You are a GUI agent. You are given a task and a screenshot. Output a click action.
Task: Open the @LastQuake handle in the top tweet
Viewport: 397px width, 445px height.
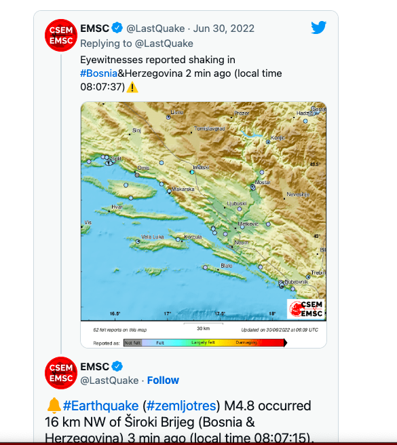(x=155, y=29)
